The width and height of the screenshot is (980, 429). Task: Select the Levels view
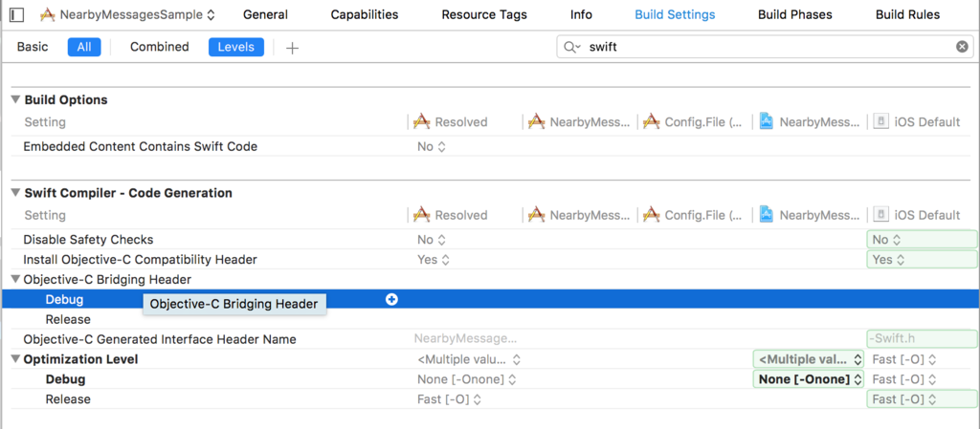pyautogui.click(x=236, y=47)
